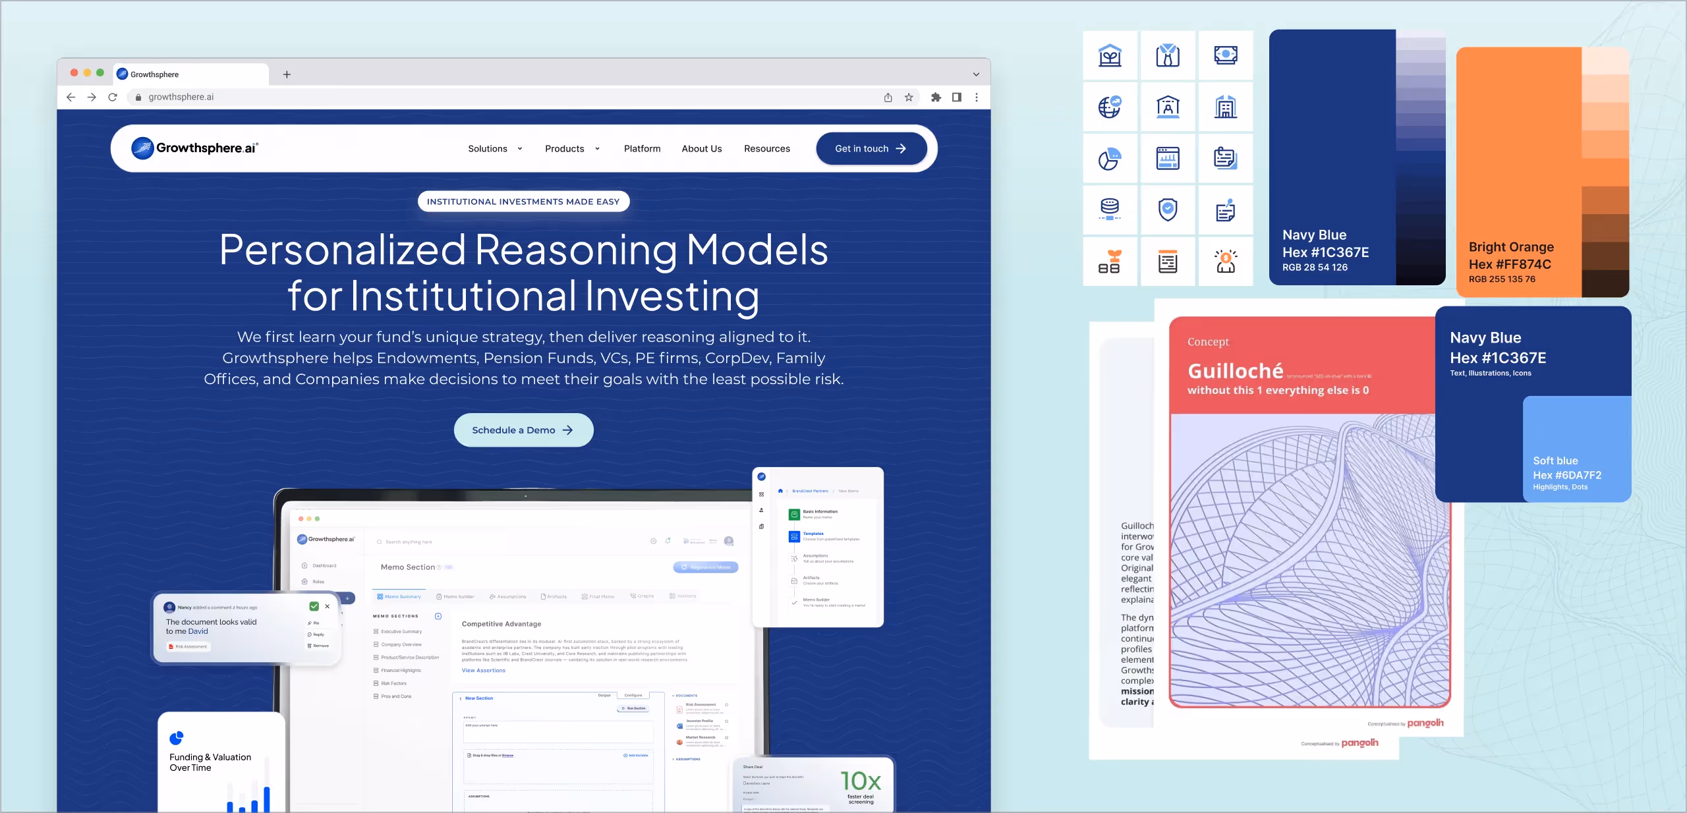Click the shield with checkmark icon
Screen dimensions: 1687x813
tap(1167, 210)
